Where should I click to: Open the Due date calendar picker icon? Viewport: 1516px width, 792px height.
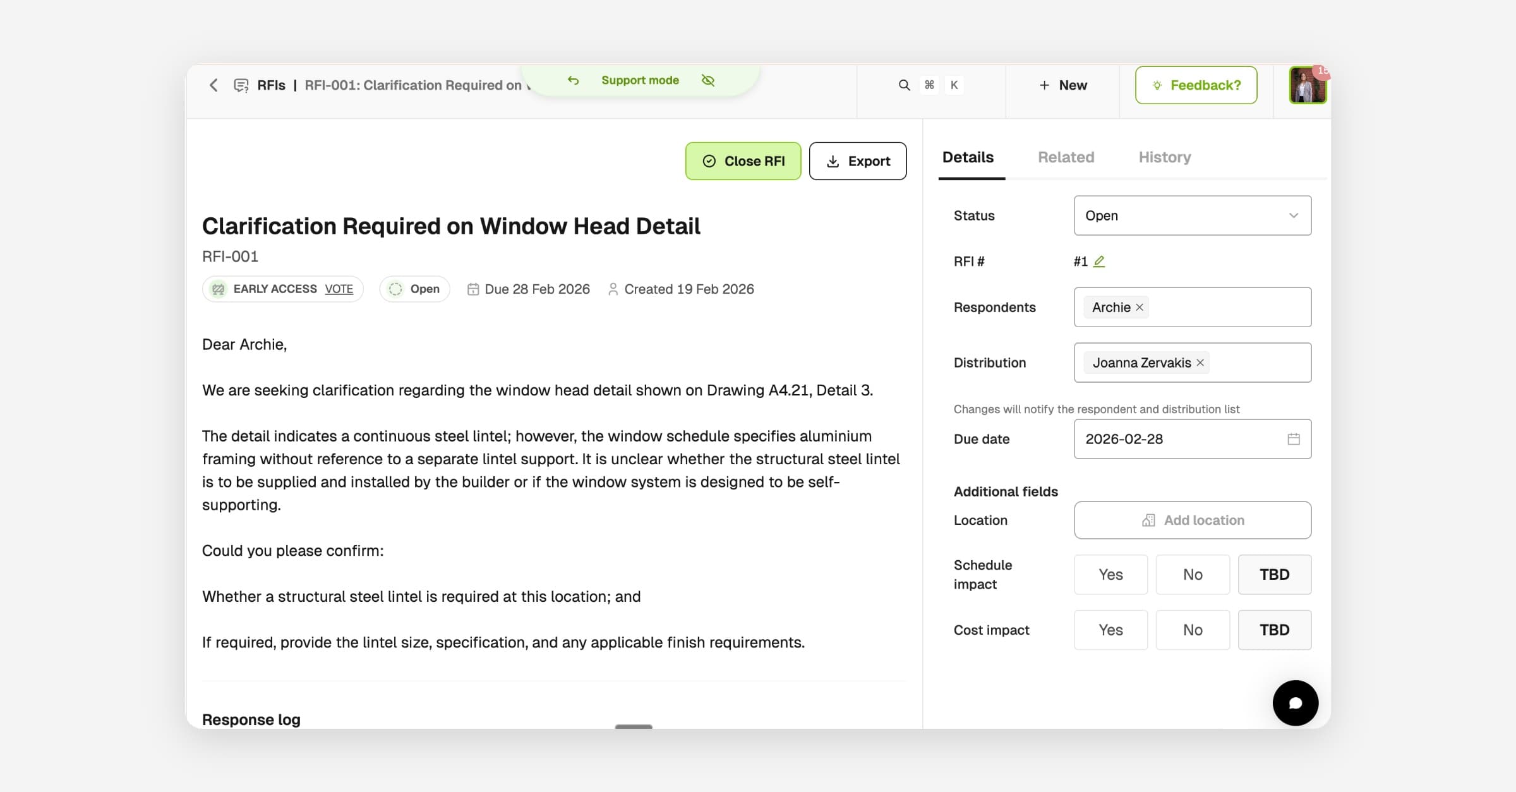[1294, 439]
